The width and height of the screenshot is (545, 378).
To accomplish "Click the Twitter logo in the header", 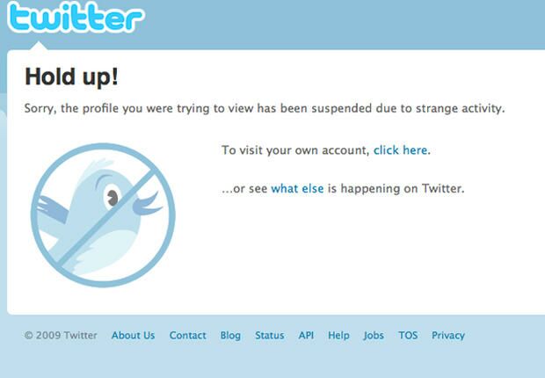I will pos(75,17).
